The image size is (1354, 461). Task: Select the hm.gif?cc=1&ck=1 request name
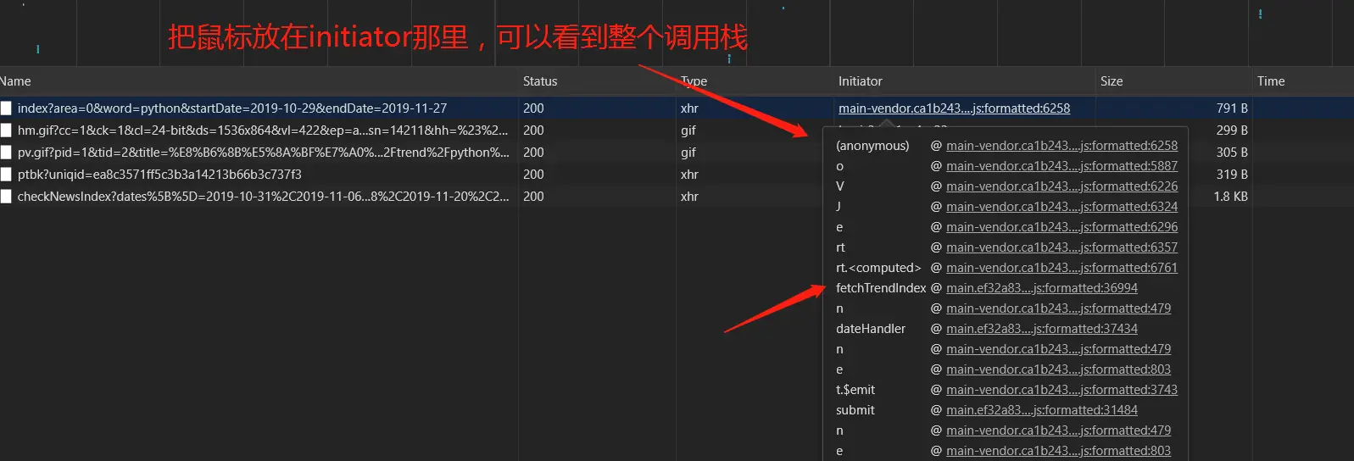click(263, 131)
